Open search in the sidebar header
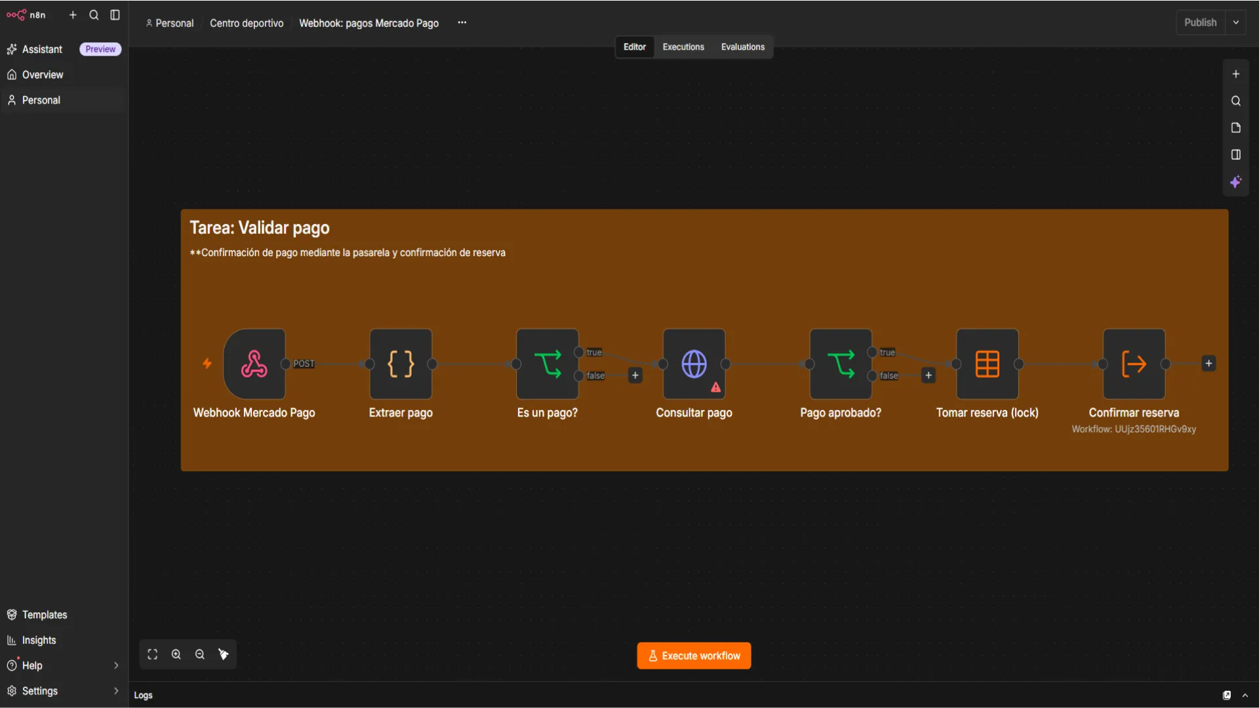Image resolution: width=1259 pixels, height=708 pixels. coord(94,15)
